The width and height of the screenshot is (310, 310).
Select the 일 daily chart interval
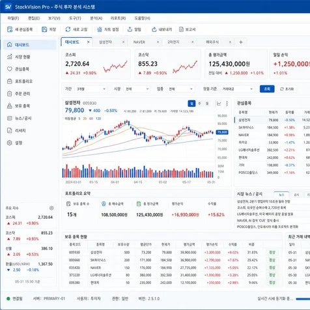(x=191, y=104)
